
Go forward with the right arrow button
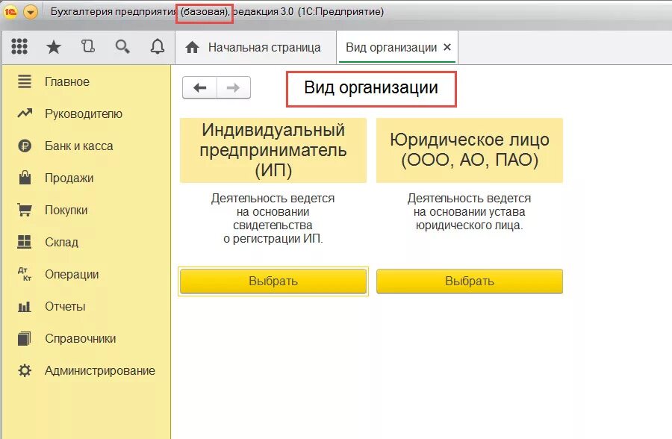pyautogui.click(x=234, y=88)
